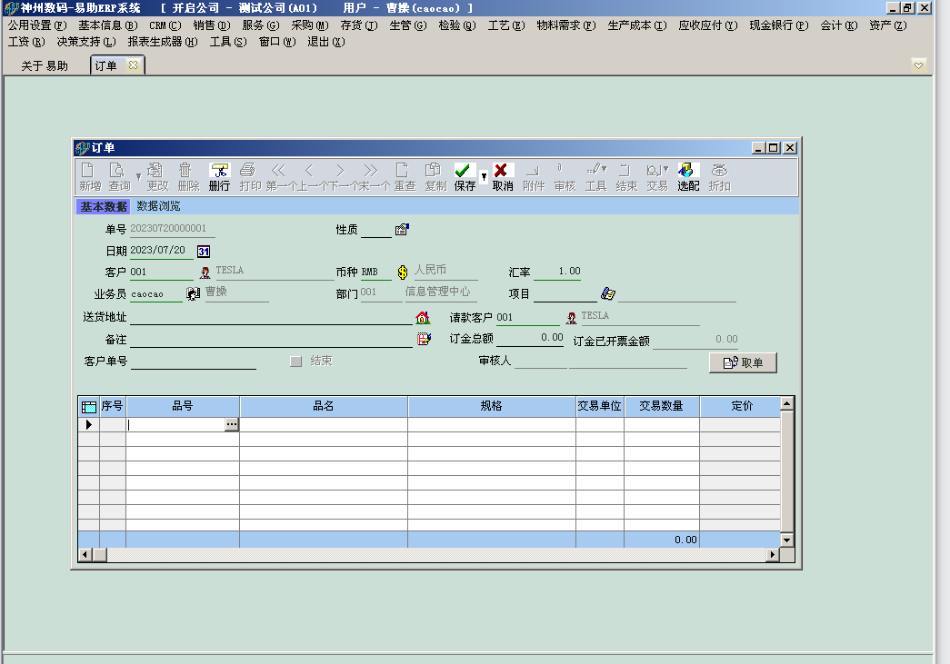Open the 应收应付 menu

[707, 25]
